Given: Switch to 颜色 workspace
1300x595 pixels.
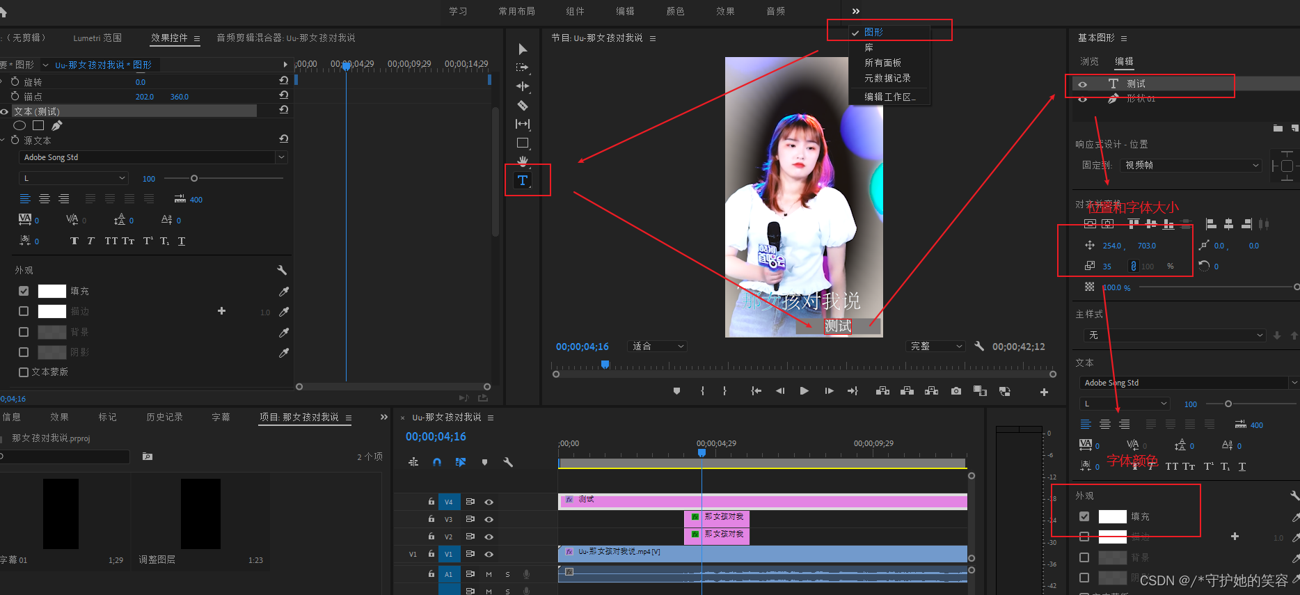Looking at the screenshot, I should tap(675, 11).
